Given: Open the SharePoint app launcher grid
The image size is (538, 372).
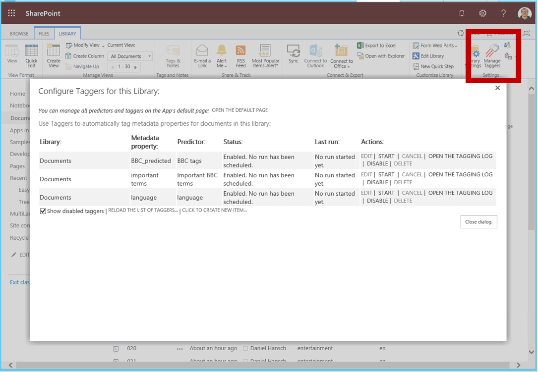Looking at the screenshot, I should coord(11,13).
